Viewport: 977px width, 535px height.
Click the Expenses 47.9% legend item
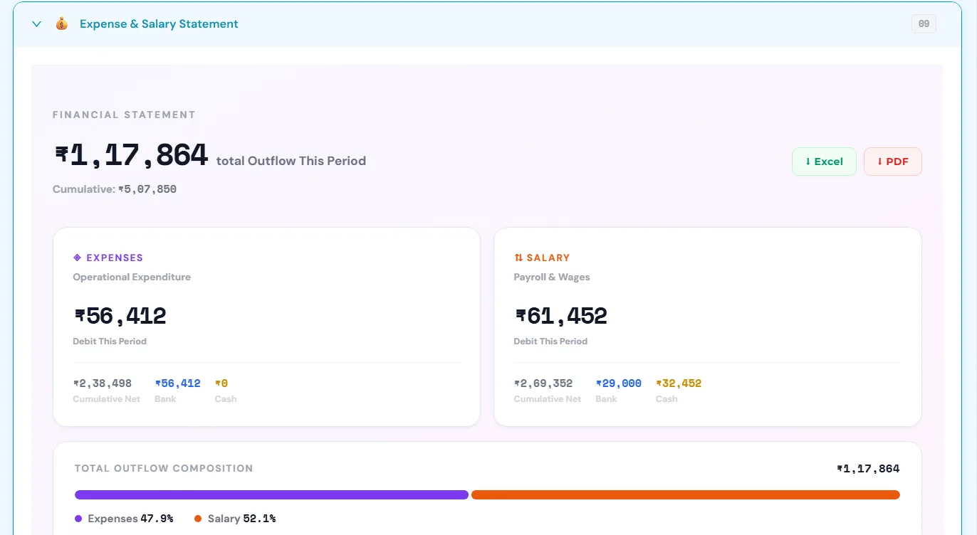point(124,519)
